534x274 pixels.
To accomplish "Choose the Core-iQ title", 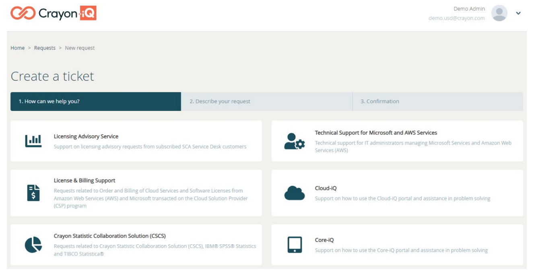I will [324, 240].
